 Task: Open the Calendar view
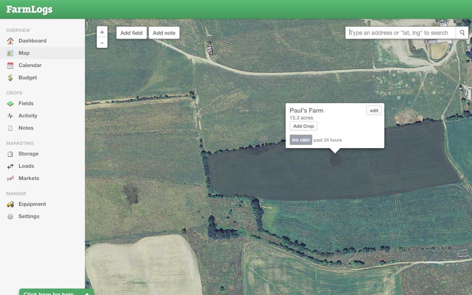tap(30, 65)
